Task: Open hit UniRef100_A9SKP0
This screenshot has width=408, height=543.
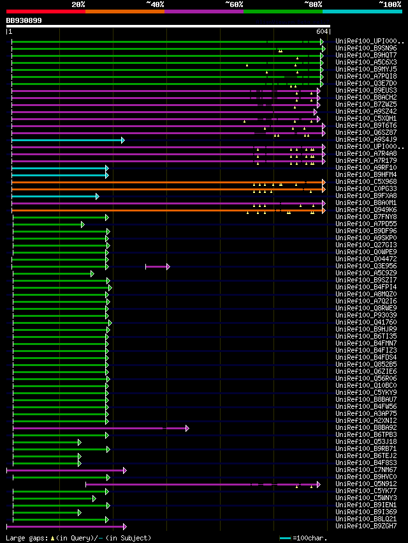Action: click(x=366, y=238)
